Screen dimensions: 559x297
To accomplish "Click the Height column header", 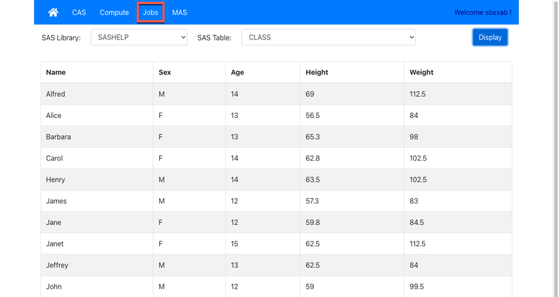I will click(317, 72).
